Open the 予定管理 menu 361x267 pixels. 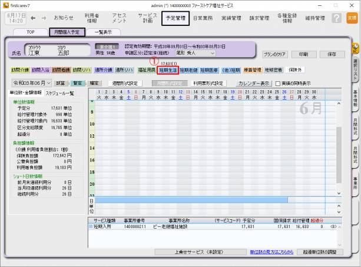click(x=175, y=18)
